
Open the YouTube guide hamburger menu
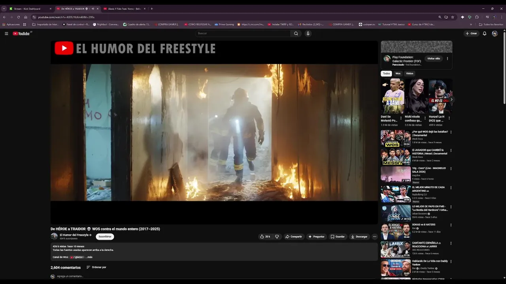pyautogui.click(x=6, y=34)
